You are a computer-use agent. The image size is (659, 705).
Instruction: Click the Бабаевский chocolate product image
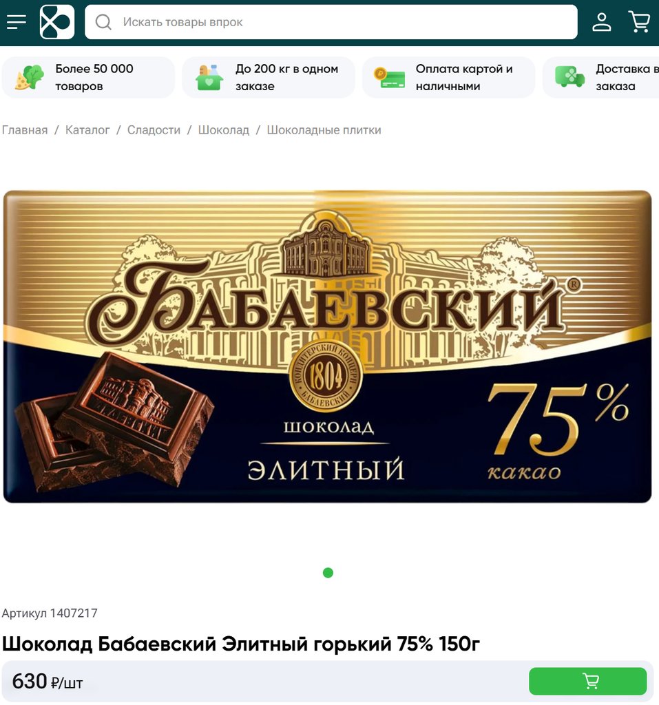[328, 347]
